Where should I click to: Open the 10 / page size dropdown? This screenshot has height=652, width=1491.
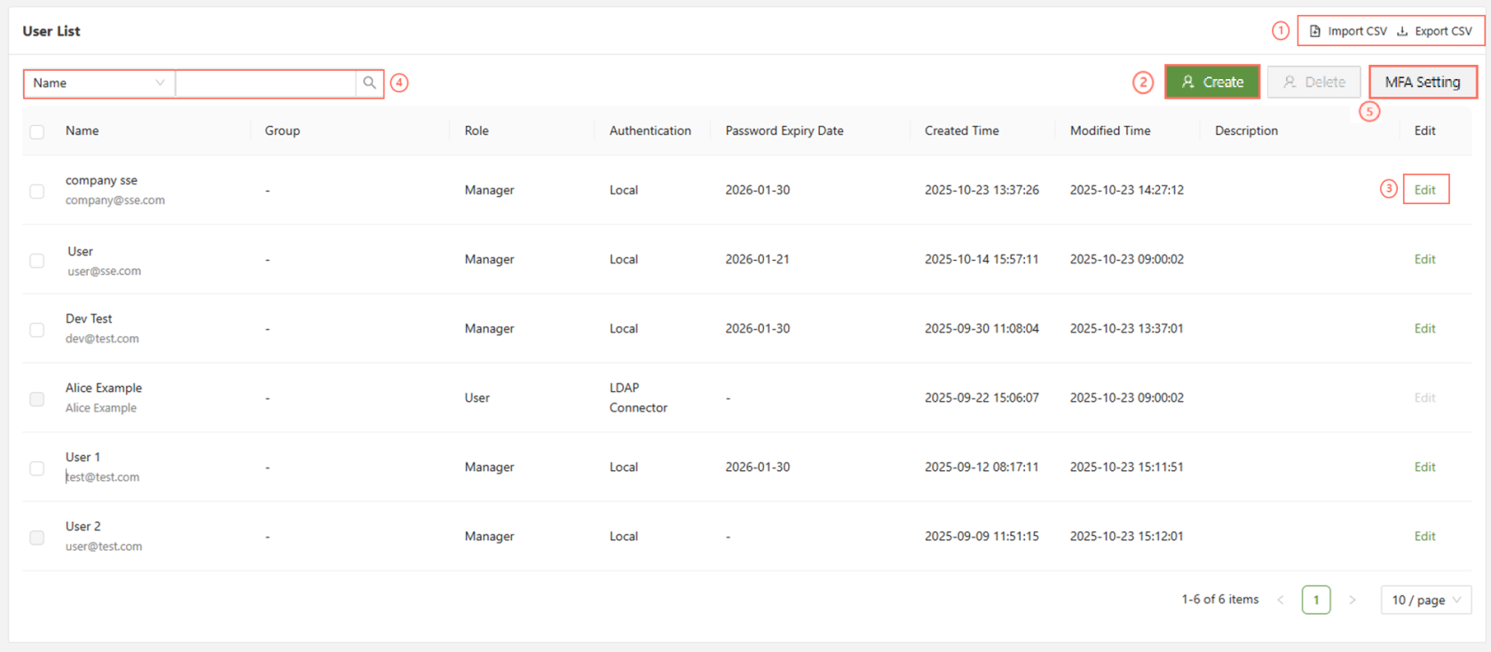(x=1425, y=601)
